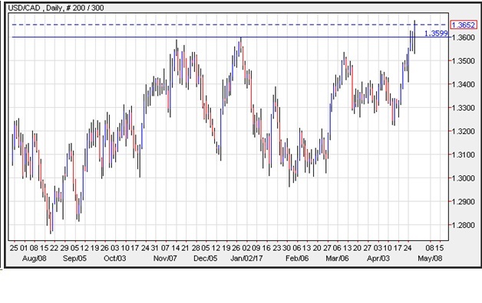The height and width of the screenshot is (303, 482).
Task: Click the 1.3200 price axis label
Action: pos(464,131)
